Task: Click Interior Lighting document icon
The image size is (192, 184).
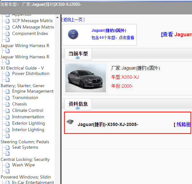Action: click(x=8, y=130)
